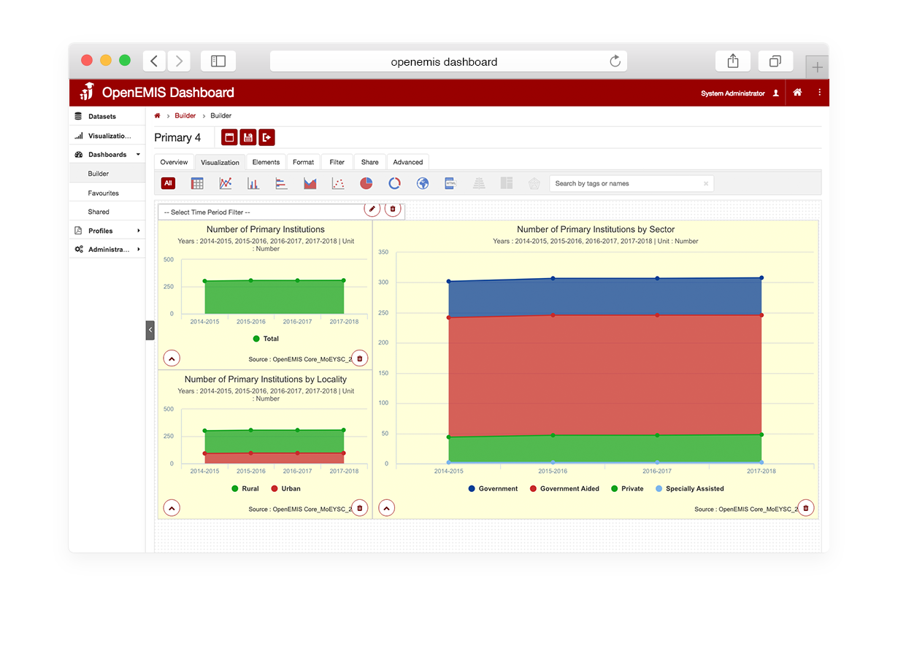Select the column chart visualization icon
The image size is (898, 654).
tap(253, 183)
